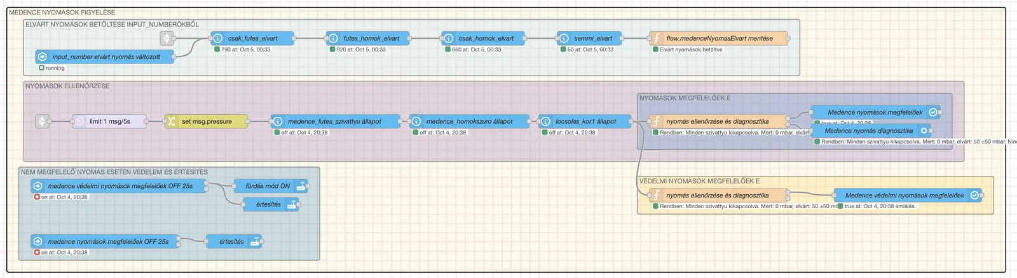This screenshot has height=278, width=1017.
Task: Click input port of Medence védelmi nyomások megfelelőek
Action: 834,195
